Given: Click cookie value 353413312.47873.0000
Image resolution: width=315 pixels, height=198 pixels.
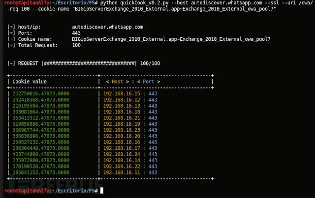Looking at the screenshot, I should [41, 118].
